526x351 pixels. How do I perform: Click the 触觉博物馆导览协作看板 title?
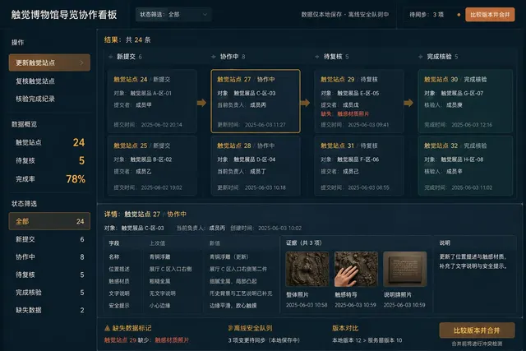[x=64, y=15]
